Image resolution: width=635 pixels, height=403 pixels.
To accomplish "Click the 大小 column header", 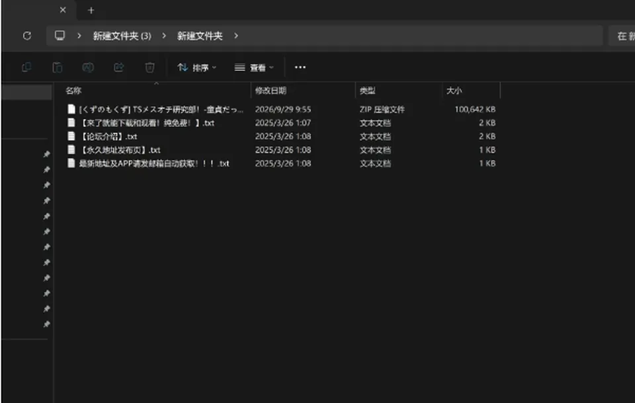I will click(454, 91).
